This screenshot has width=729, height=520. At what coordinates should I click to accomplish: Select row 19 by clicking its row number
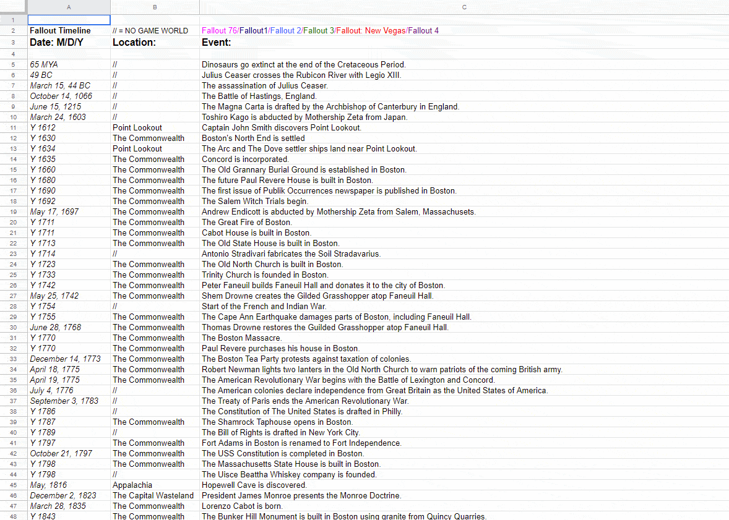click(12, 211)
